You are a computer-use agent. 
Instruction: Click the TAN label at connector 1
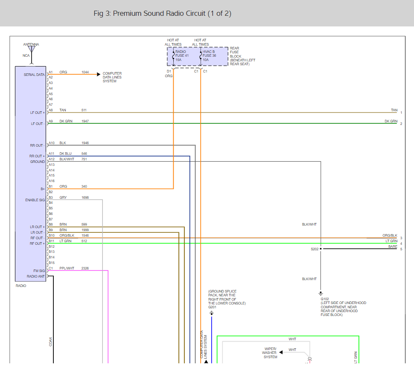pos(394,110)
